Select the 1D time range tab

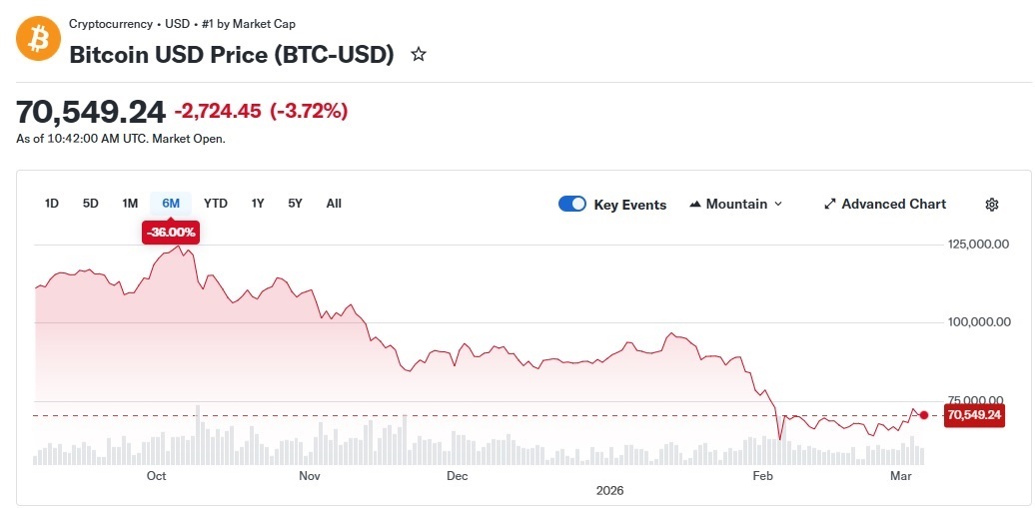52,204
